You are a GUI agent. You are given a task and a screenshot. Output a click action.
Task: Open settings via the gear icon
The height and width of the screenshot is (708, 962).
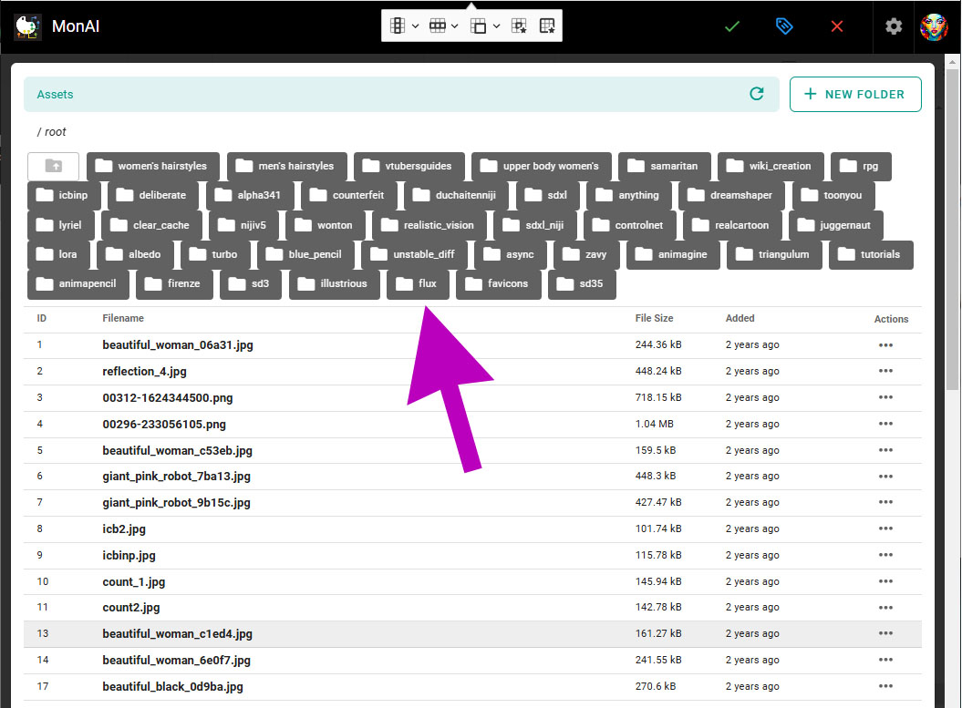894,26
